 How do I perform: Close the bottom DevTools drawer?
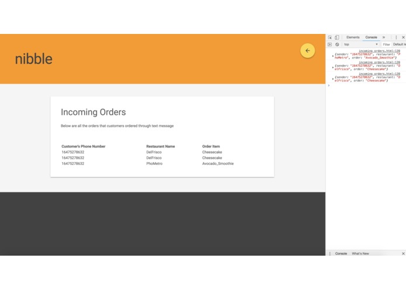pyautogui.click(x=403, y=253)
